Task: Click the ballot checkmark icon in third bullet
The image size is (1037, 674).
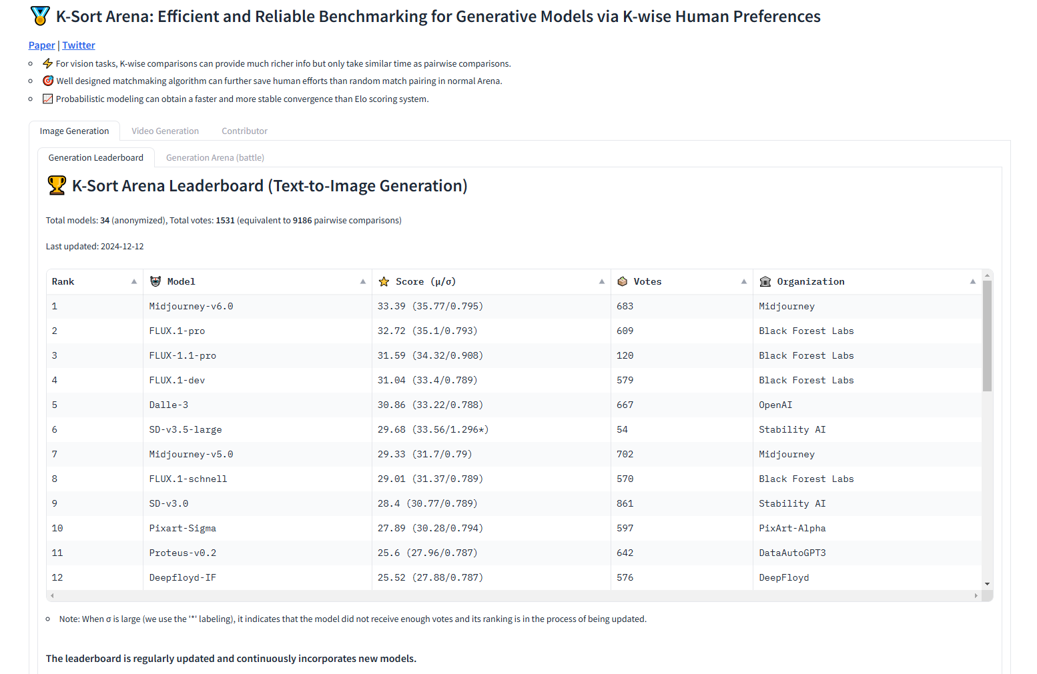Action: pyautogui.click(x=47, y=98)
